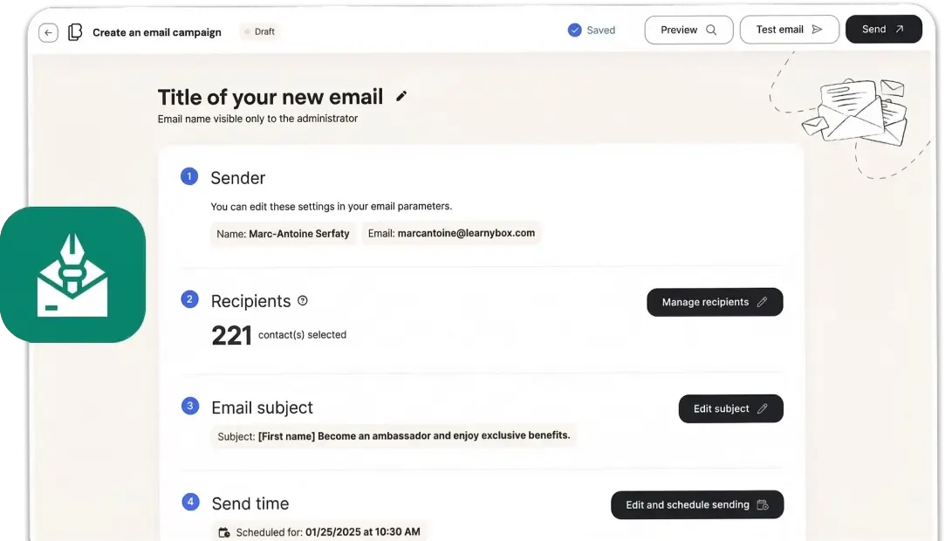Click the paper plane icon in Test email
This screenshot has height=541, width=945.
tap(818, 29)
